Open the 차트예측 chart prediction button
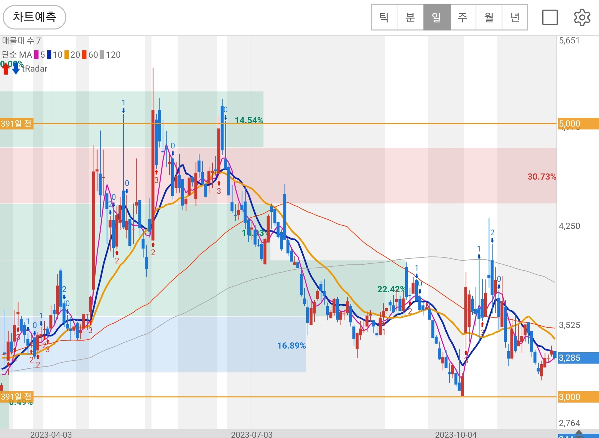Viewport: 599px width, 438px height. (35, 17)
